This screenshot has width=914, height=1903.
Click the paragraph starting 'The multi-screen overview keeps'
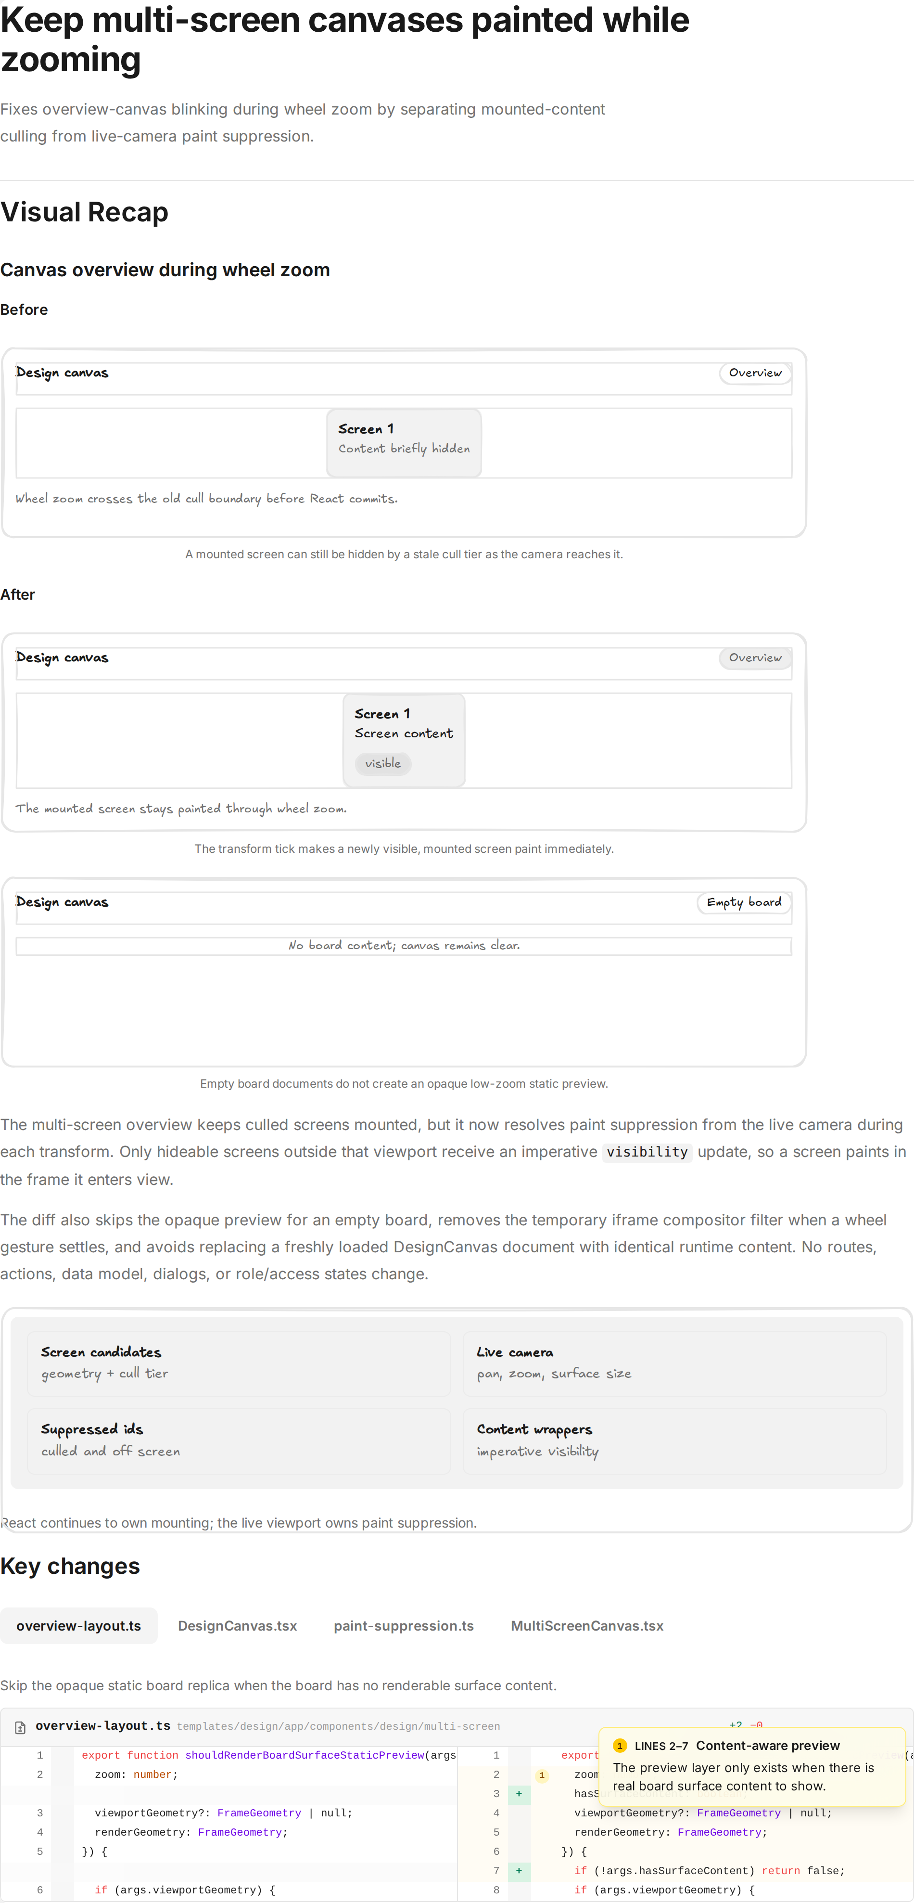453,1152
